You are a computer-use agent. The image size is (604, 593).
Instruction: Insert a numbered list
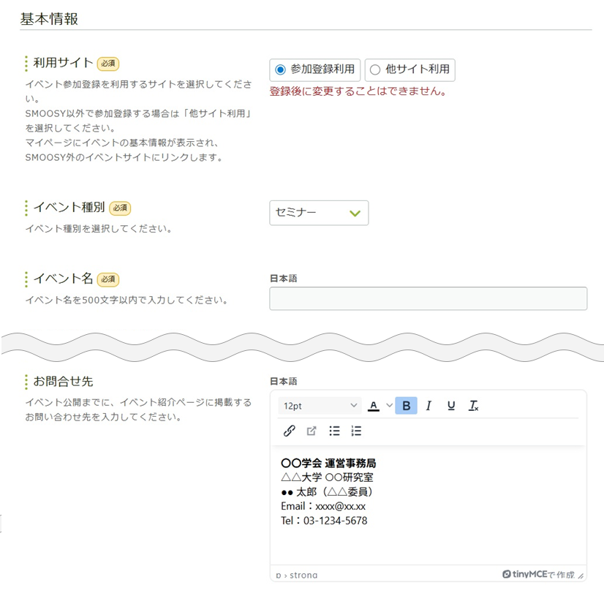click(356, 431)
